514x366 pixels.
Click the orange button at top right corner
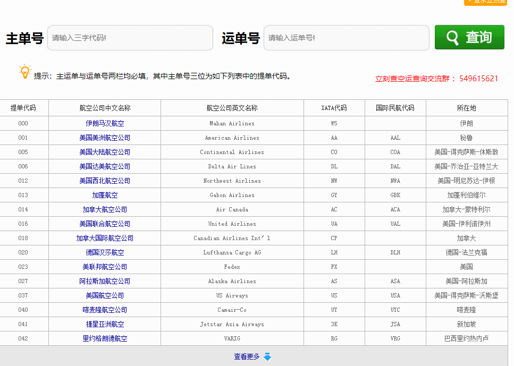(485, 2)
